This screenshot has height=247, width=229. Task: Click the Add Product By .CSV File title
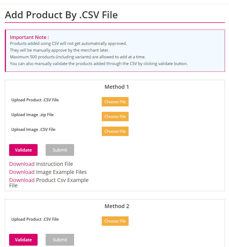point(61,15)
